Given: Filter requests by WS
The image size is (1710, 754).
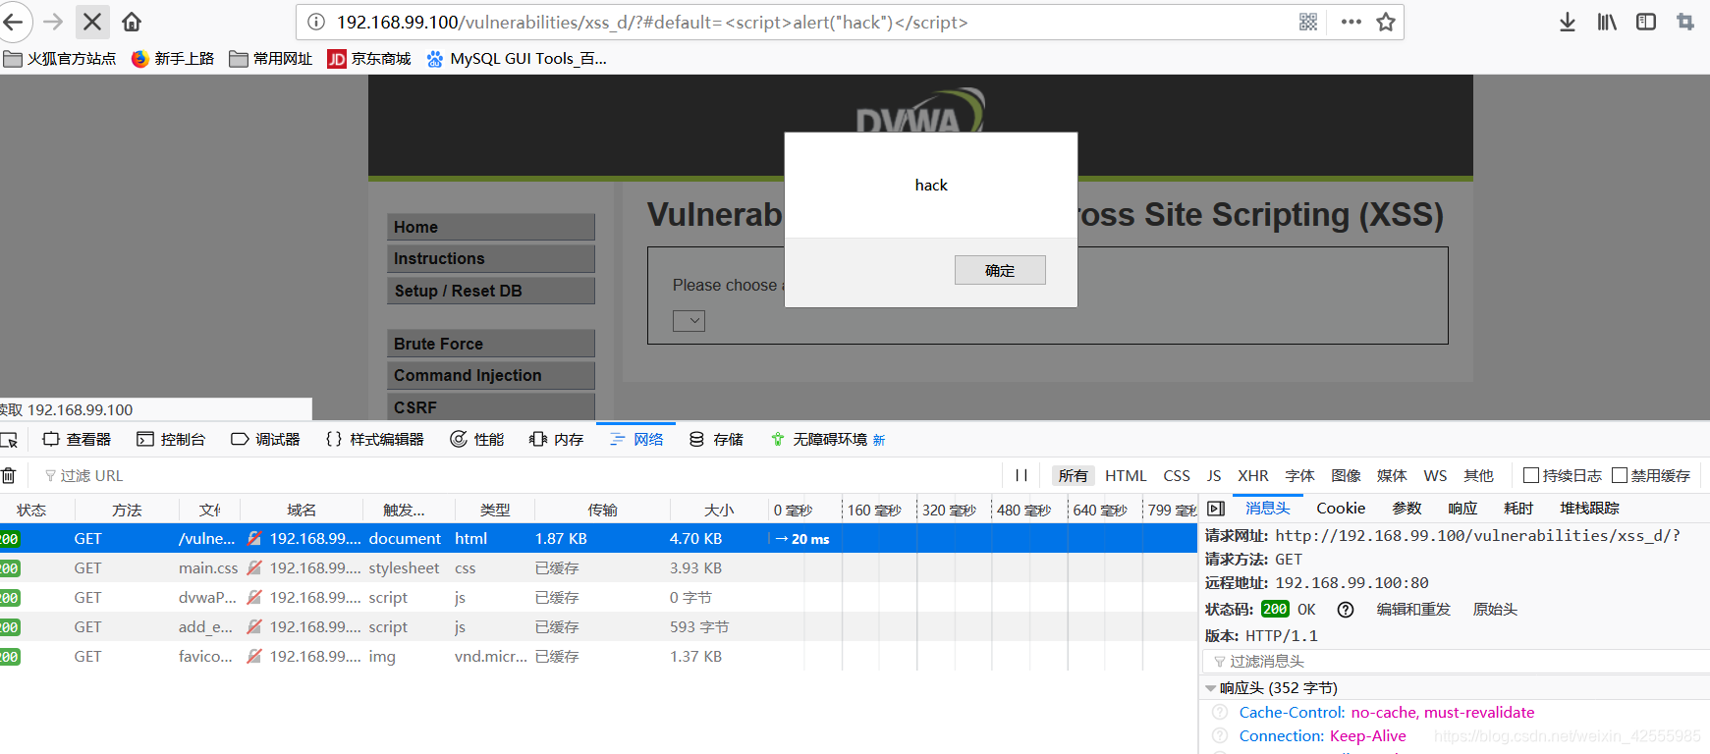Looking at the screenshot, I should point(1435,475).
